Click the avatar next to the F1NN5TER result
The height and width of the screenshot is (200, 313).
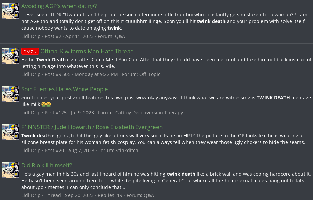11,132
